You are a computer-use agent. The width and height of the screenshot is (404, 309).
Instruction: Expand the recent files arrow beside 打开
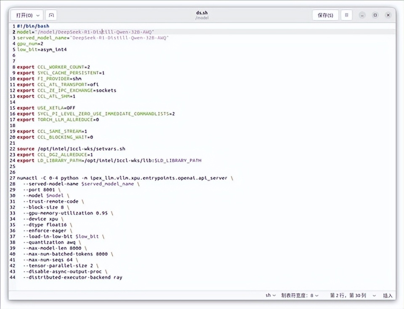pos(38,16)
